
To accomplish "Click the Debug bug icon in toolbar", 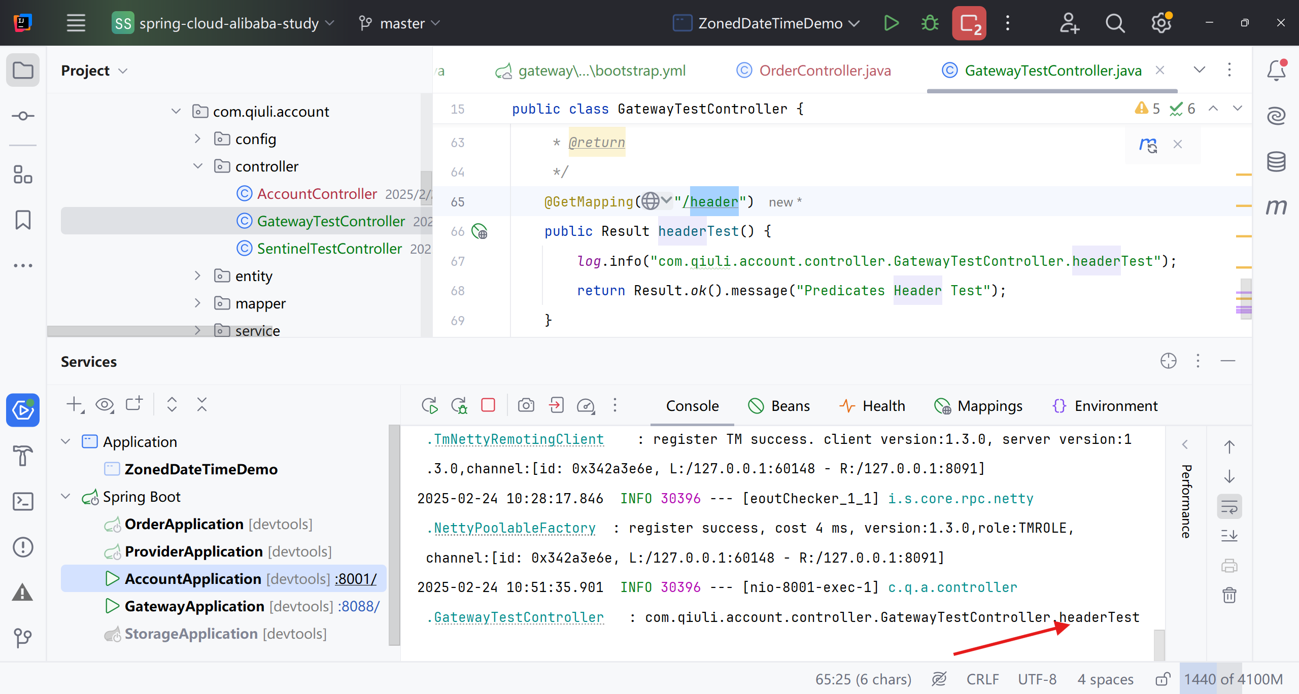I will click(x=930, y=23).
